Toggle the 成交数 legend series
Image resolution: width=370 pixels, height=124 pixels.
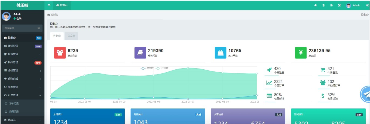coord(147,68)
